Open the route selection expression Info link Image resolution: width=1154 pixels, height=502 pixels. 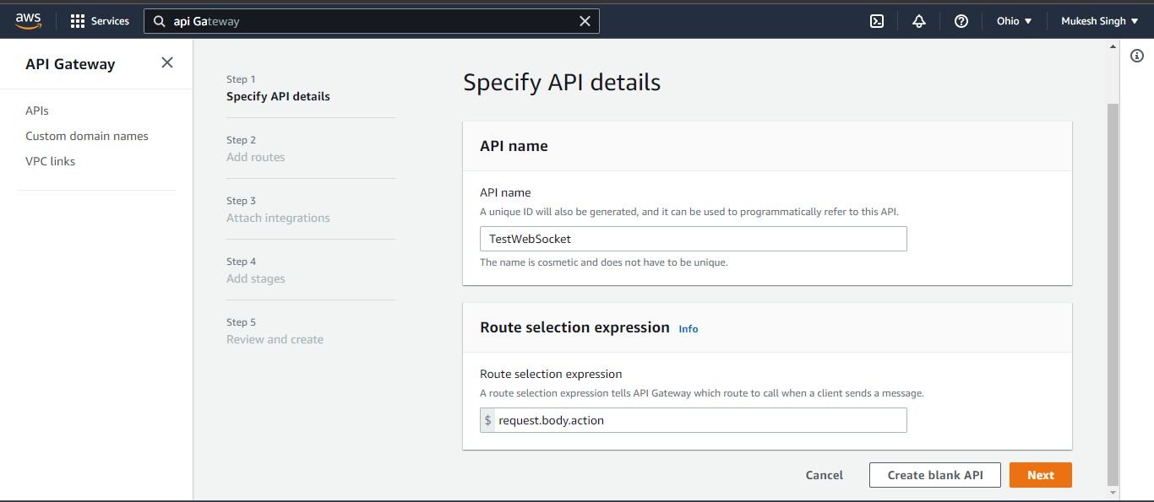click(x=688, y=329)
